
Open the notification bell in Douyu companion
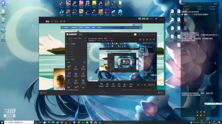click(x=150, y=39)
